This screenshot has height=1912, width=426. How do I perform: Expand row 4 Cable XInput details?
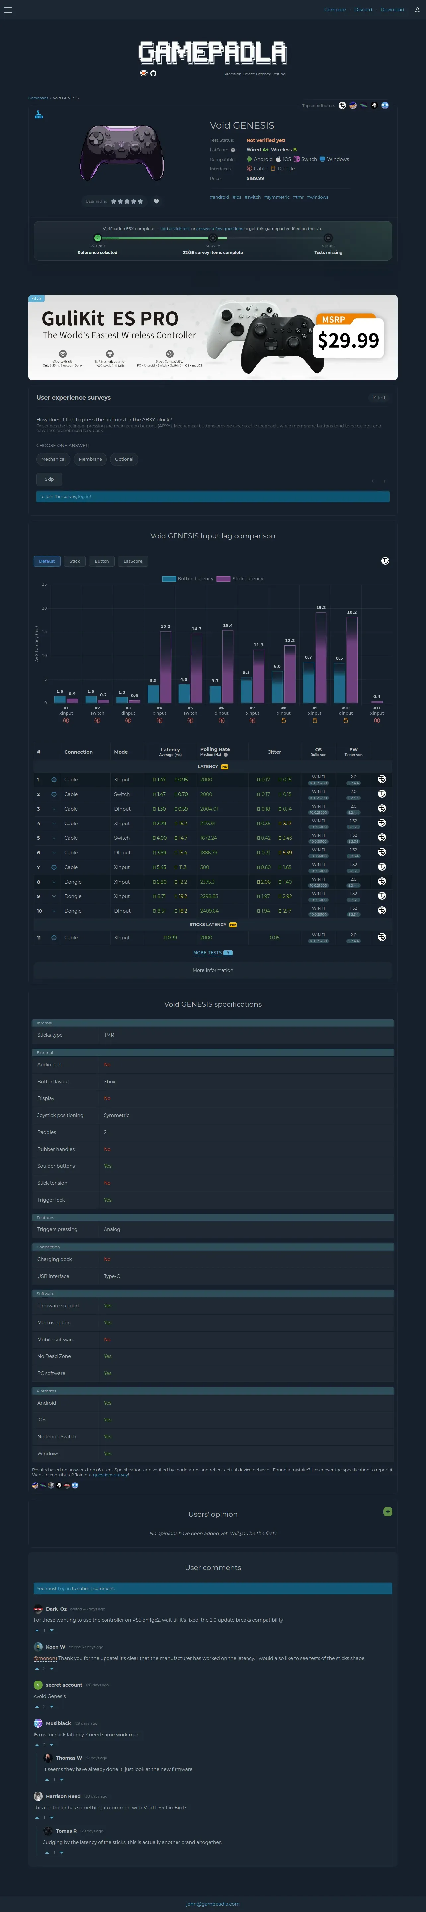tap(53, 823)
